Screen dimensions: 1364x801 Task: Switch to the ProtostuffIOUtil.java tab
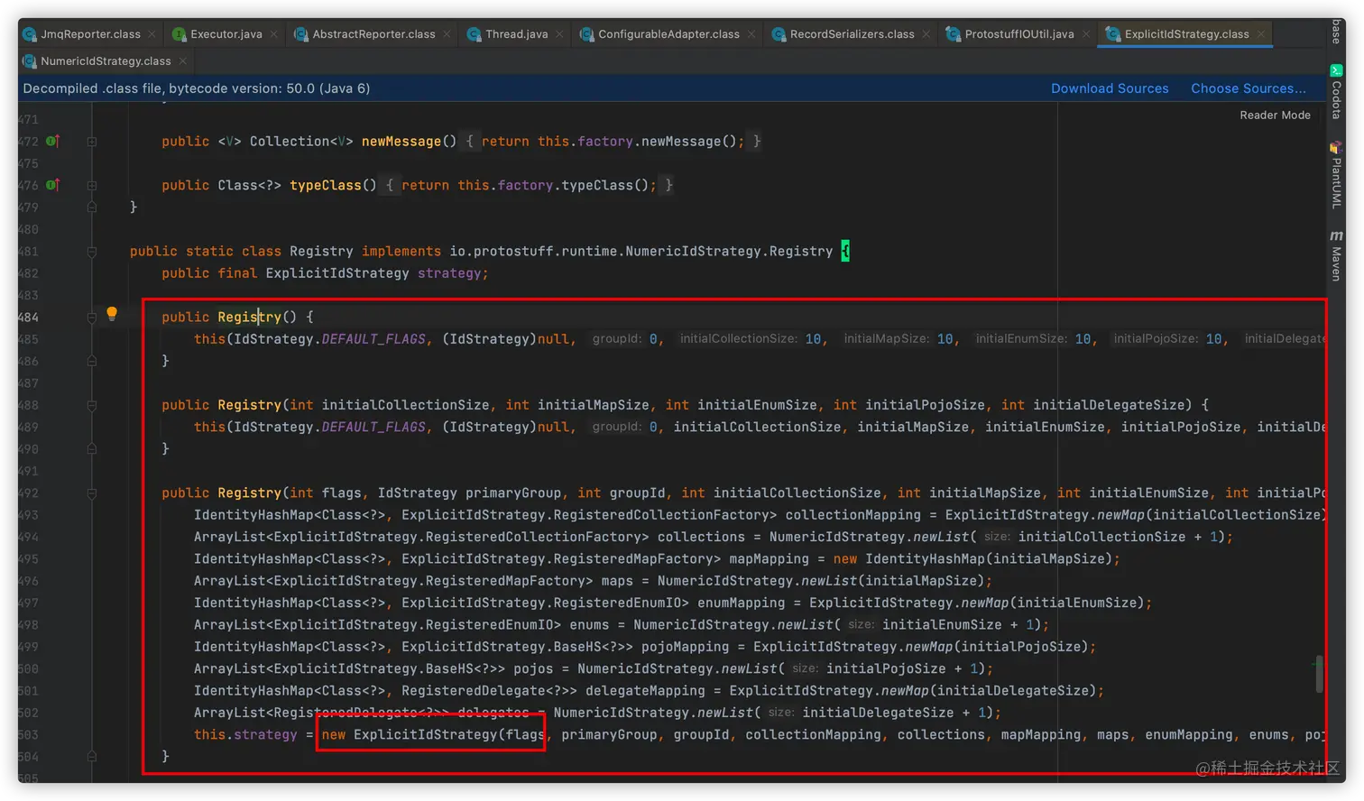(x=1018, y=34)
